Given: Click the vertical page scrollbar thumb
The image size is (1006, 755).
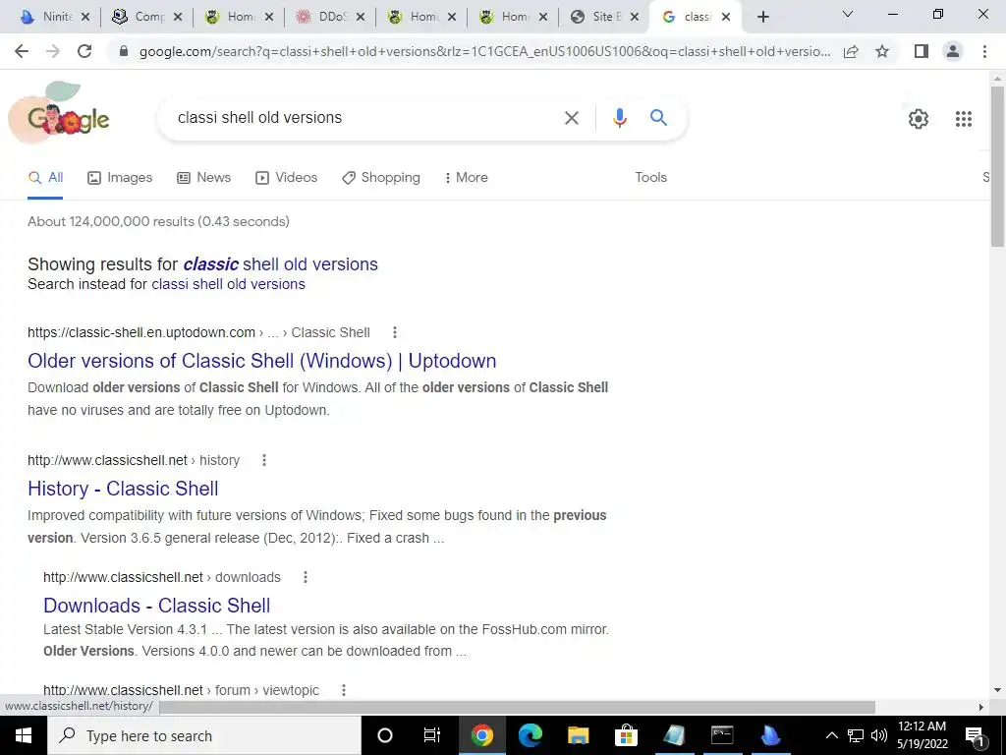Looking at the screenshot, I should coord(996,164).
